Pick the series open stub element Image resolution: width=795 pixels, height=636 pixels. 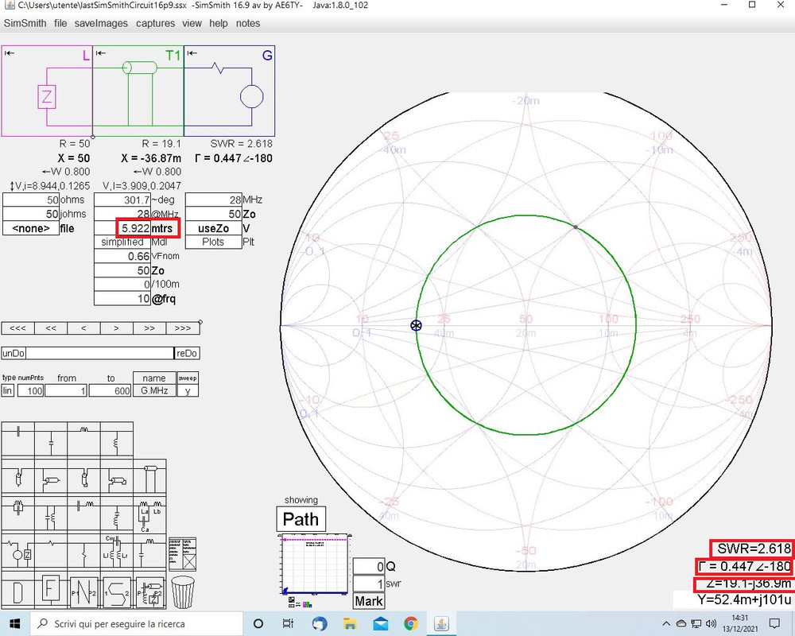click(x=18, y=478)
